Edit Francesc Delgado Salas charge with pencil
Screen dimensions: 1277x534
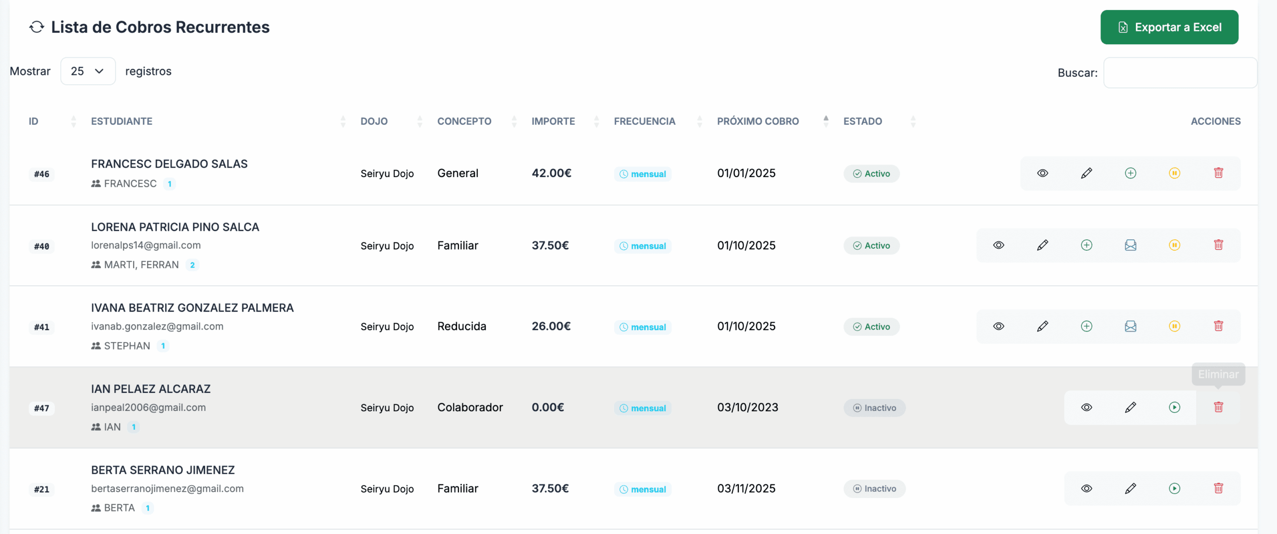(x=1086, y=173)
